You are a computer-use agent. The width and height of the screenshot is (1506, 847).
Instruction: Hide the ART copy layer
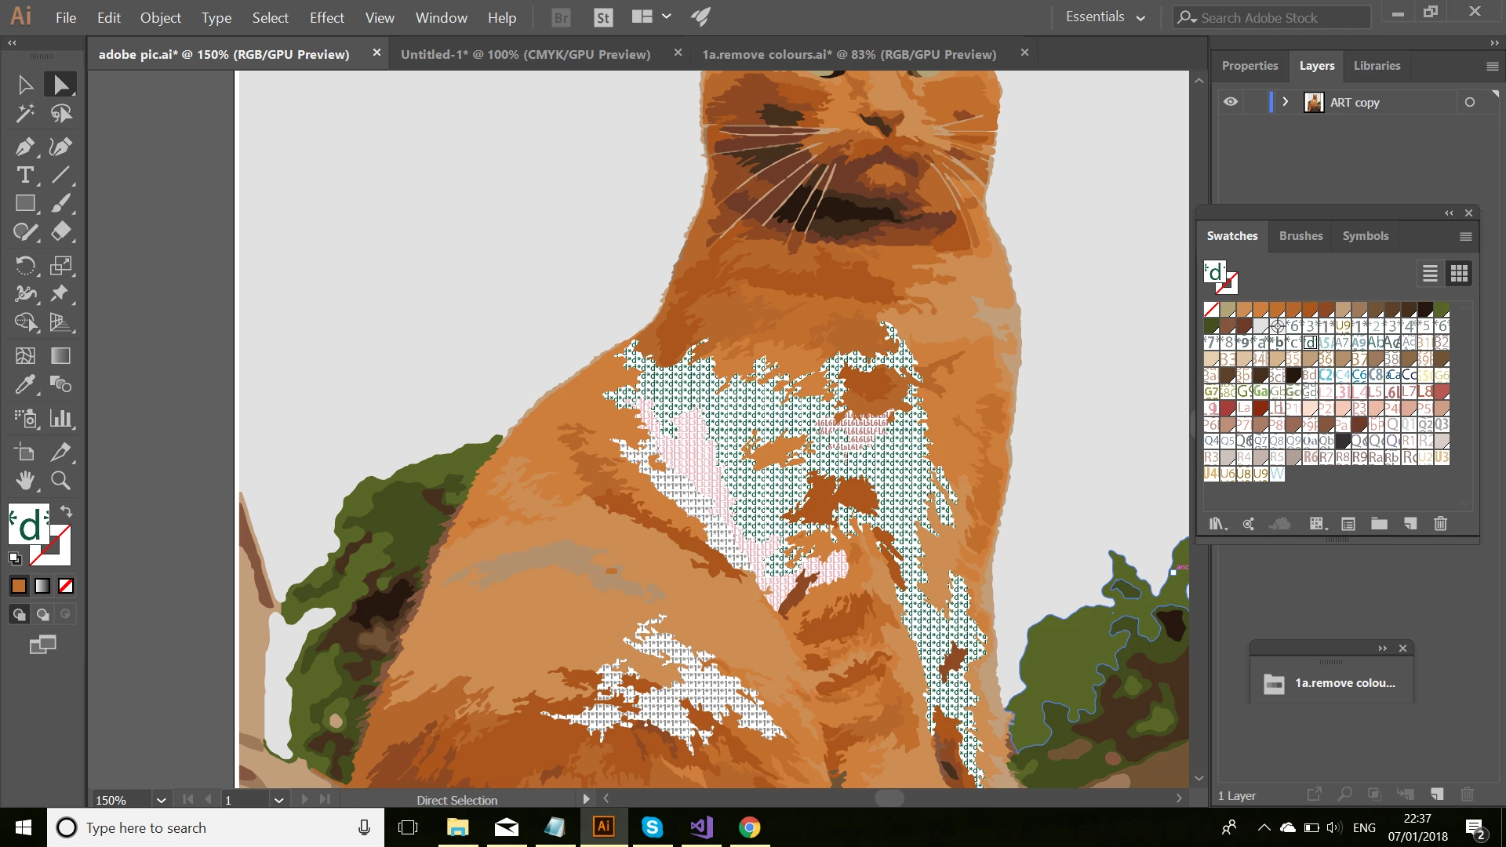click(x=1231, y=102)
